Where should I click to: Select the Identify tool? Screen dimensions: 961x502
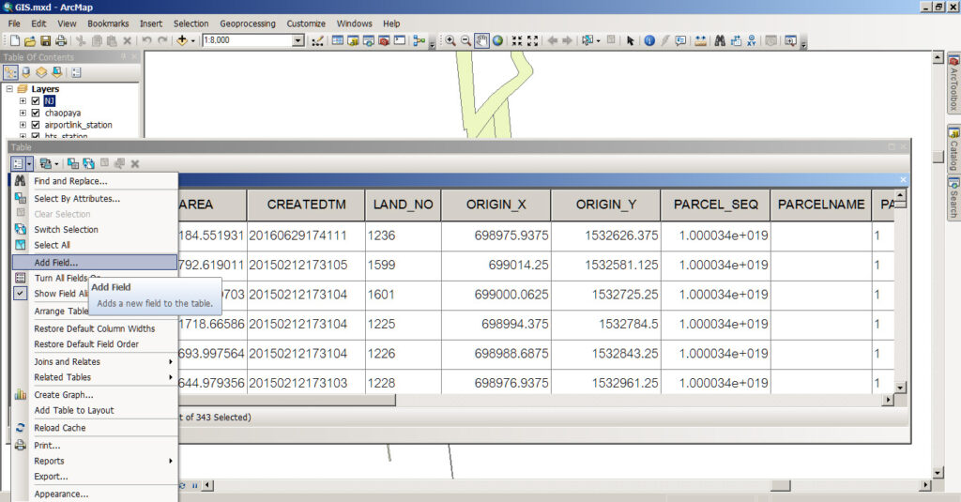point(649,40)
